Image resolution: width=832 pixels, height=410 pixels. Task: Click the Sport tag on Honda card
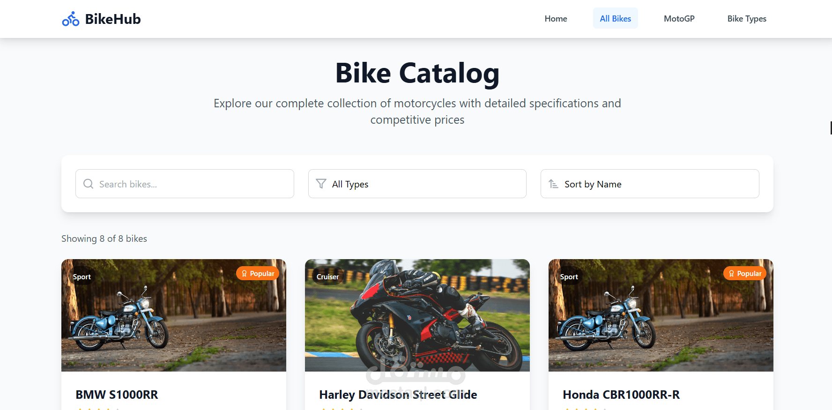569,277
